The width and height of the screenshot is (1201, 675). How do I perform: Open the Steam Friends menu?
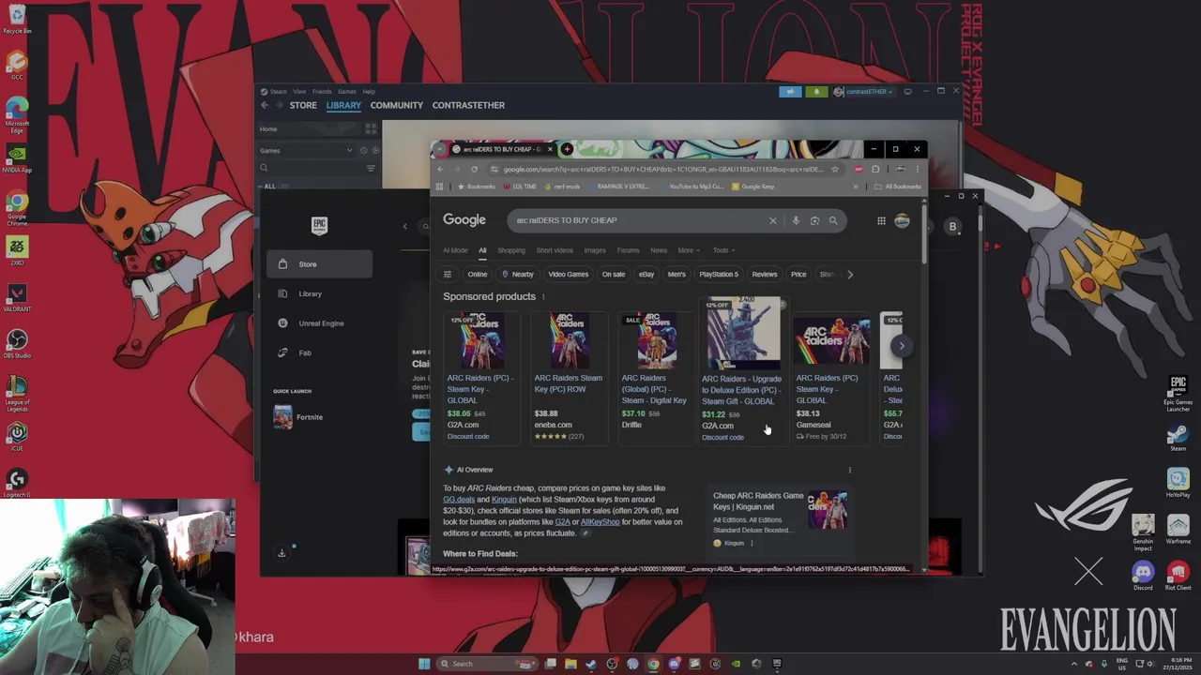[x=322, y=92]
